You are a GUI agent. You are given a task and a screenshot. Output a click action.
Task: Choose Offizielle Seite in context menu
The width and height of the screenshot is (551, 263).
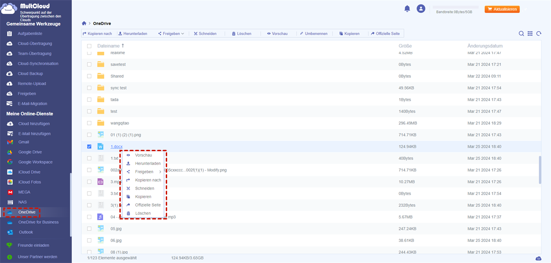pyautogui.click(x=143, y=205)
